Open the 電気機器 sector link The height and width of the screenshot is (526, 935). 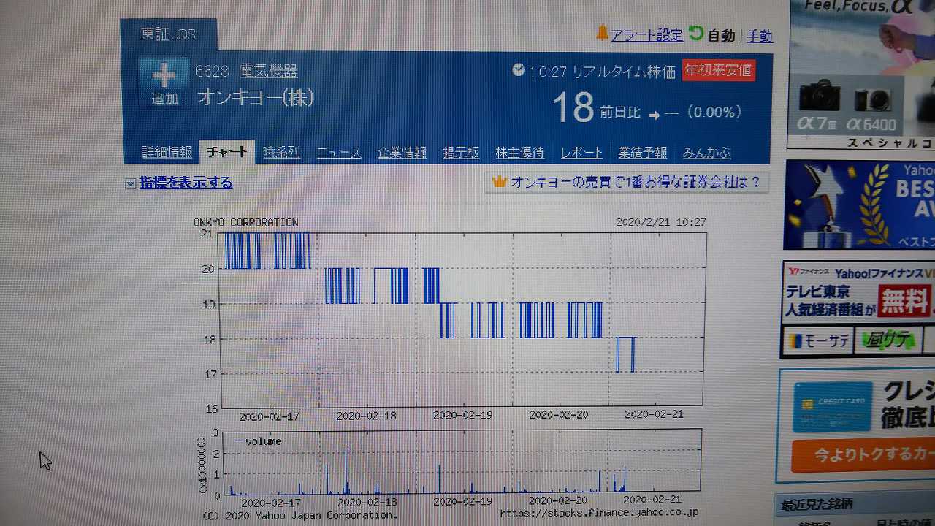pos(268,71)
